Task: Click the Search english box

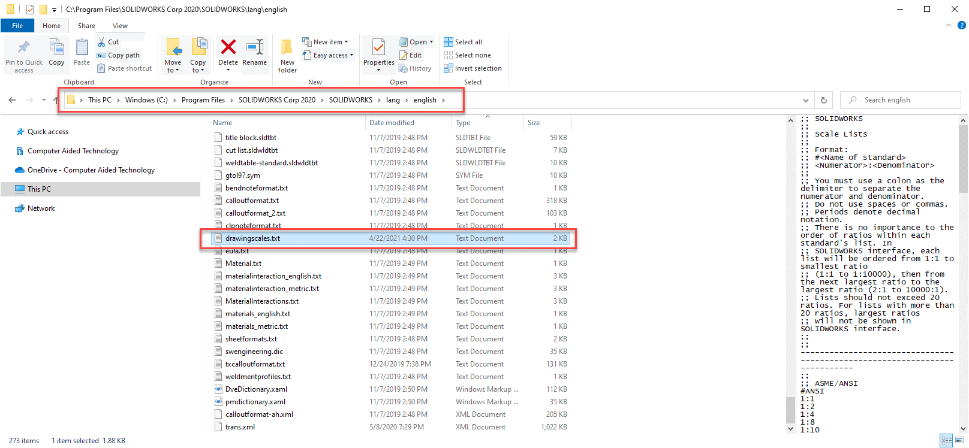Action: coord(900,100)
